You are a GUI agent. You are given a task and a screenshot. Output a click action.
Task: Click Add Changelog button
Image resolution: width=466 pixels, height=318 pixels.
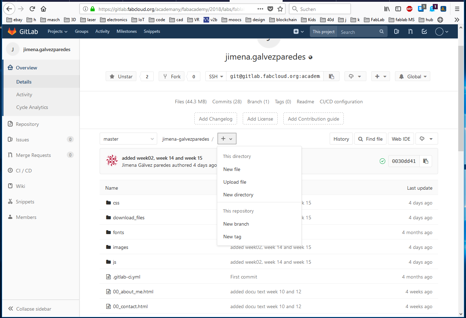pyautogui.click(x=216, y=119)
